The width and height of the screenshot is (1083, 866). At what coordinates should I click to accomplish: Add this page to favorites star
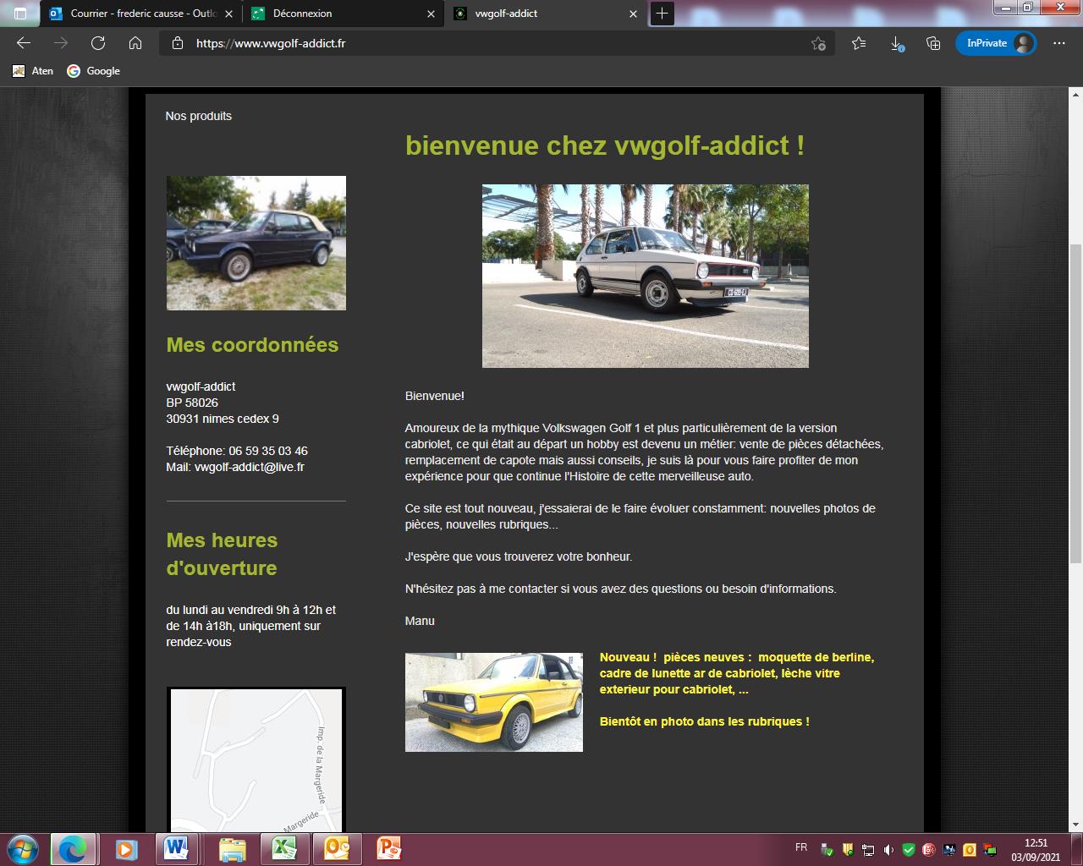click(818, 44)
